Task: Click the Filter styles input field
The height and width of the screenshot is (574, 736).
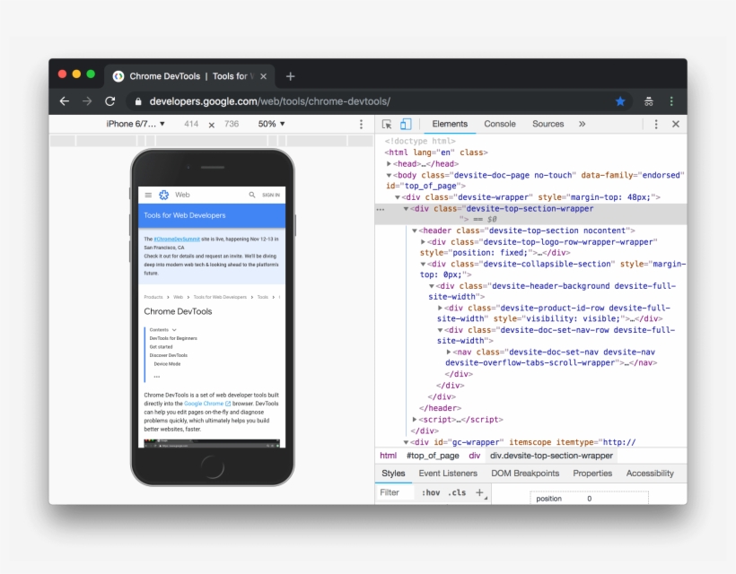Action: [x=396, y=493]
